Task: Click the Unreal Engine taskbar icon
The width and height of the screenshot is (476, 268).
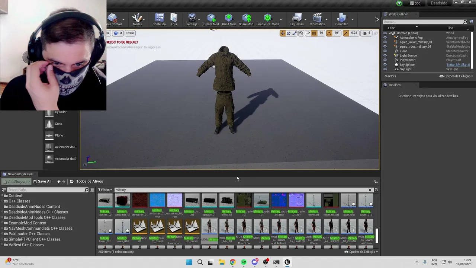Action: click(287, 262)
